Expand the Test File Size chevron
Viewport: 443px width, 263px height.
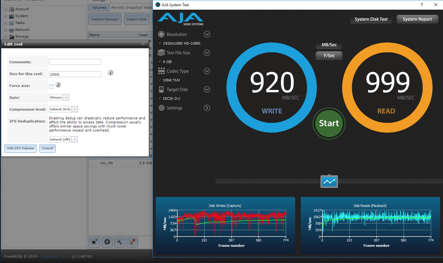(207, 53)
